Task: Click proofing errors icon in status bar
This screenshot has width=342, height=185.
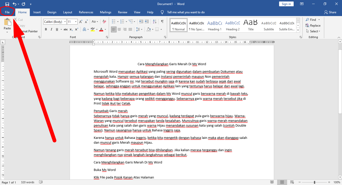Action: pyautogui.click(x=41, y=182)
